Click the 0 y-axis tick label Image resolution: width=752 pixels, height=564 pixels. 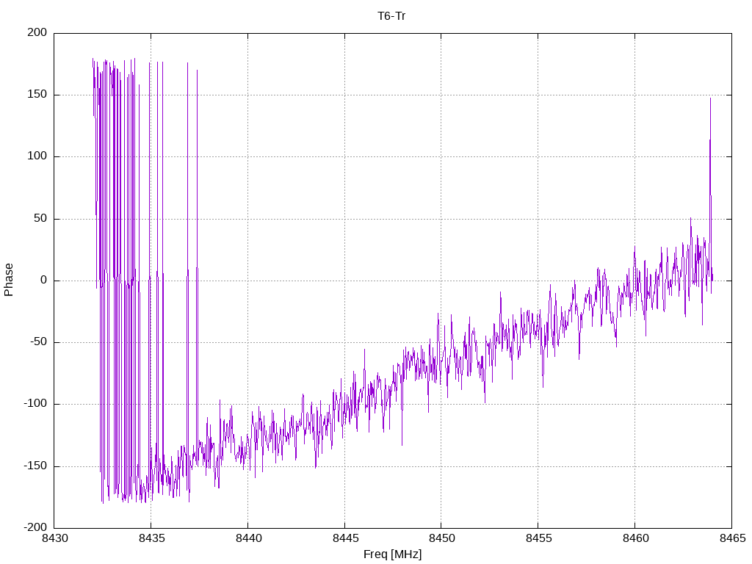tap(43, 281)
